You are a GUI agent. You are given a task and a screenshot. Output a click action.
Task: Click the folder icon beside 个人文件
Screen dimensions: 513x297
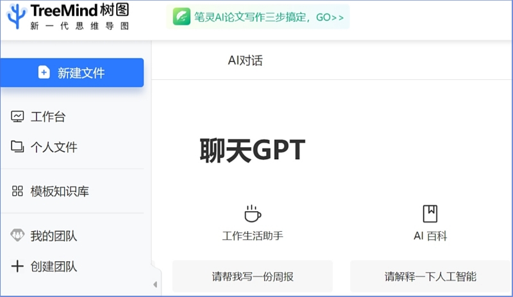[x=17, y=147]
